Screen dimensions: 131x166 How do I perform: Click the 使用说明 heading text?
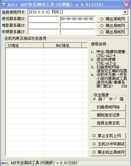click(x=99, y=44)
